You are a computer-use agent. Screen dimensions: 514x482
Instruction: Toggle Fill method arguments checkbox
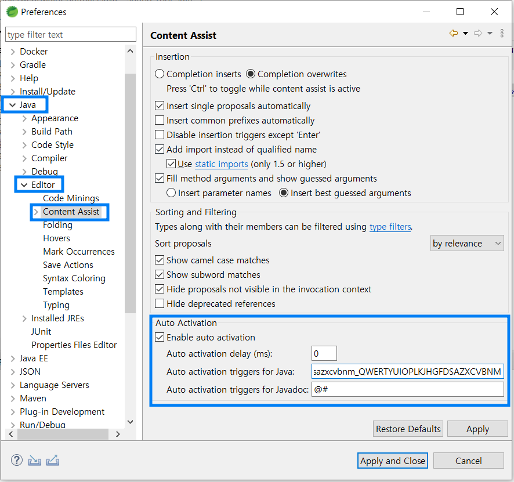[x=160, y=178]
